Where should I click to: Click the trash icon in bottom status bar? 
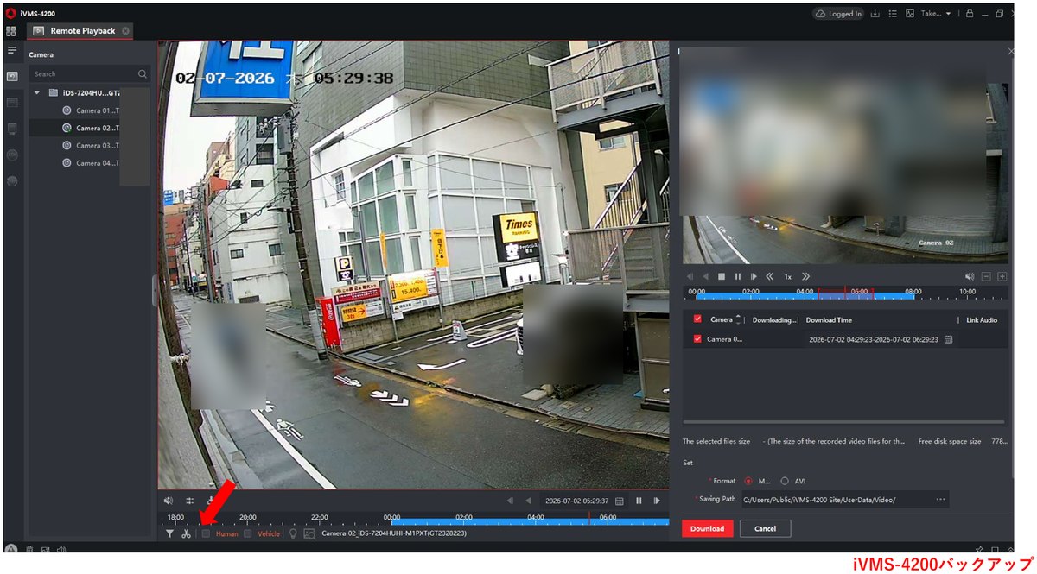29,550
